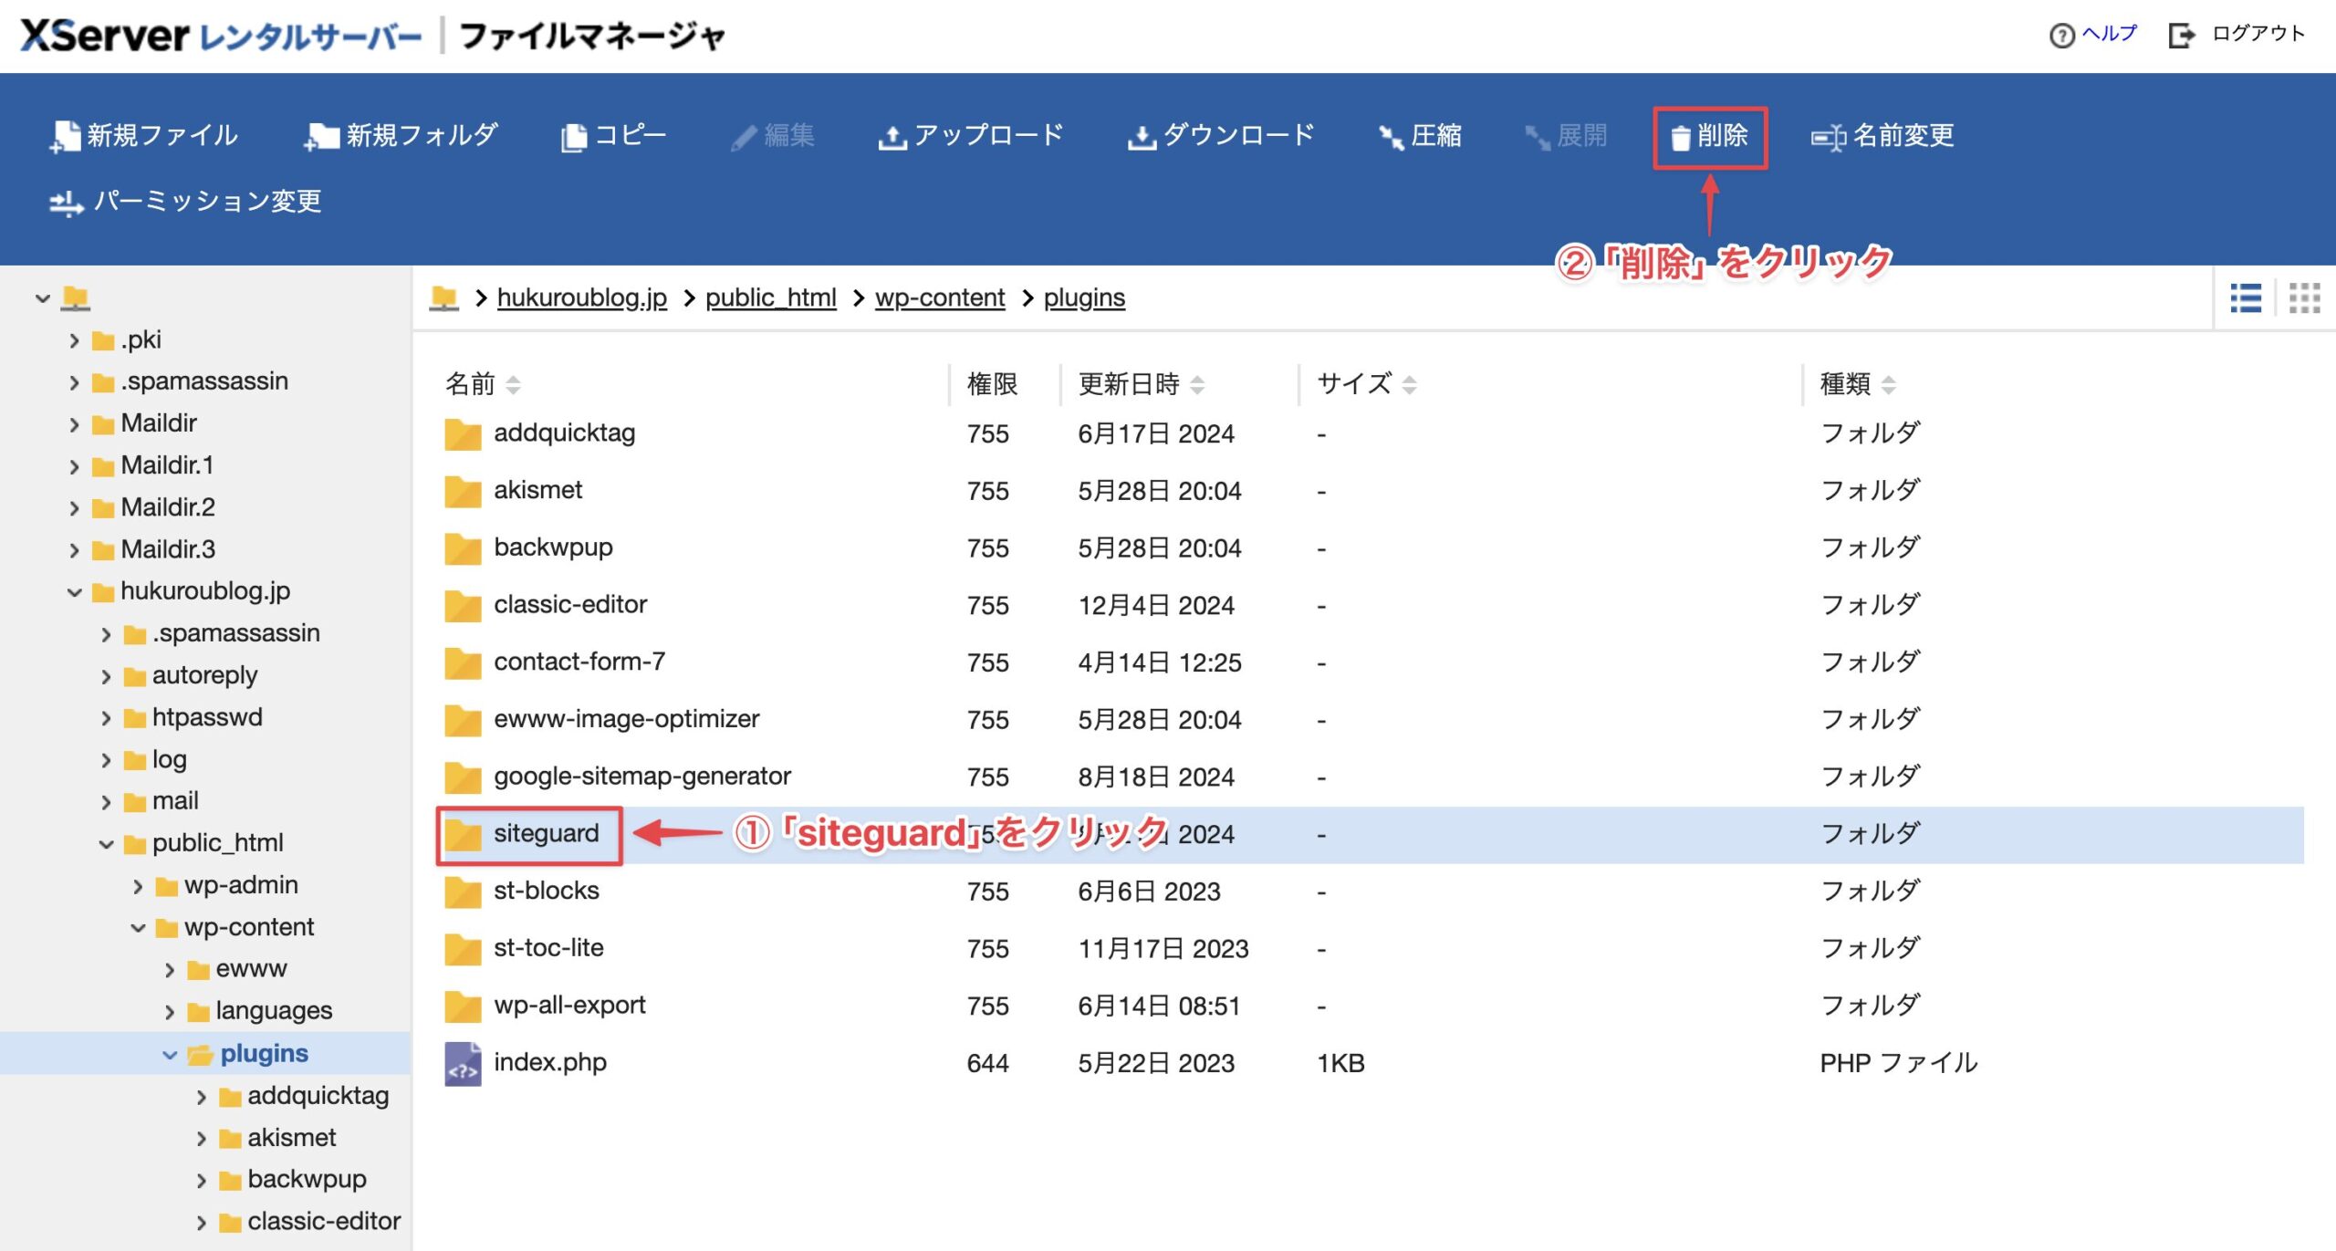
Task: Select akismet folder icon in file list
Action: coord(463,491)
